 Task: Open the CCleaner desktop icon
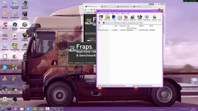(x=5, y=26)
